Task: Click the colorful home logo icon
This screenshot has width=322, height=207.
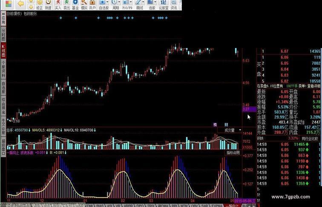Action: (x=9, y=4)
